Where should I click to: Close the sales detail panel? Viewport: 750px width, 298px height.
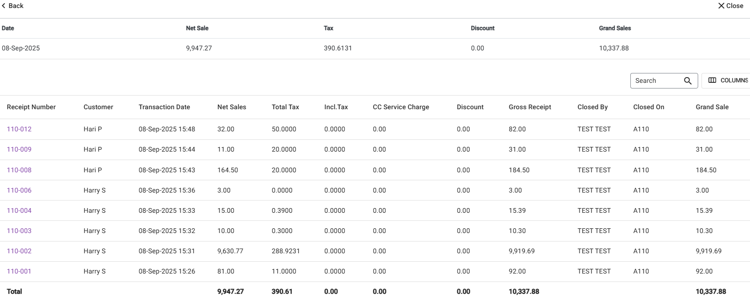click(730, 6)
